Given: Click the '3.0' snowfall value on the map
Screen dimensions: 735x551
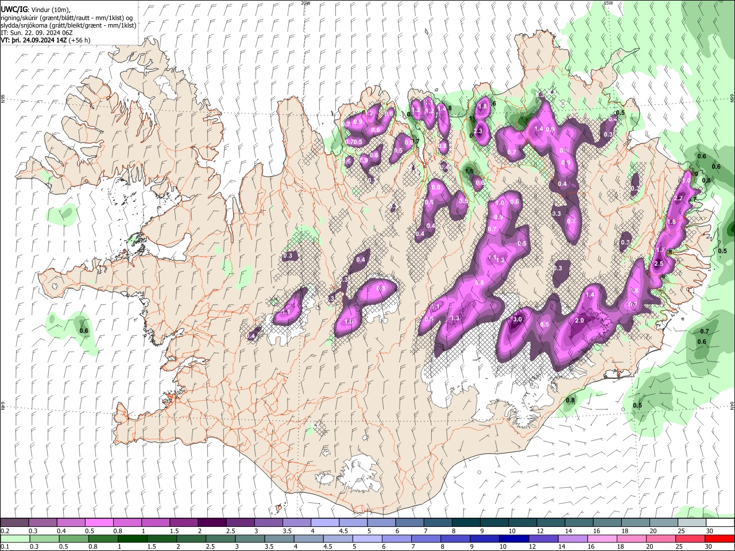Looking at the screenshot, I should click(517, 320).
